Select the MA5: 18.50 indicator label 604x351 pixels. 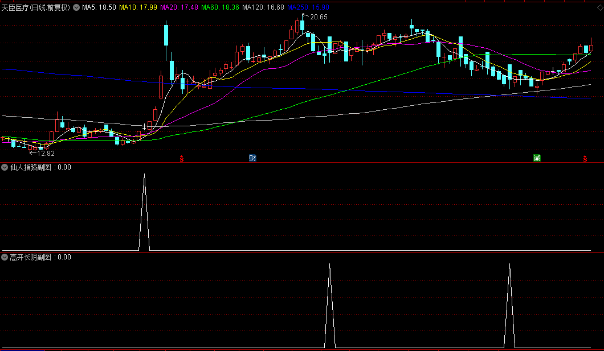click(99, 8)
